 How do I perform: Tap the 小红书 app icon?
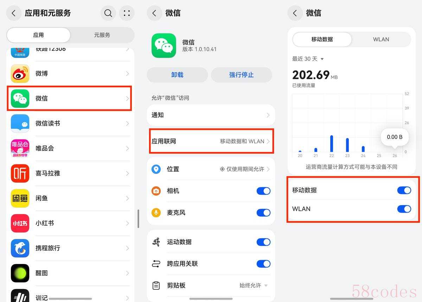click(x=20, y=223)
